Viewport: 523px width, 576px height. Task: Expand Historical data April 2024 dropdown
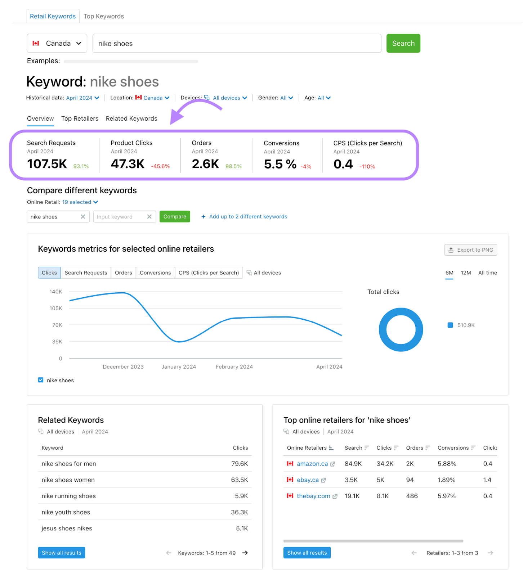(82, 98)
